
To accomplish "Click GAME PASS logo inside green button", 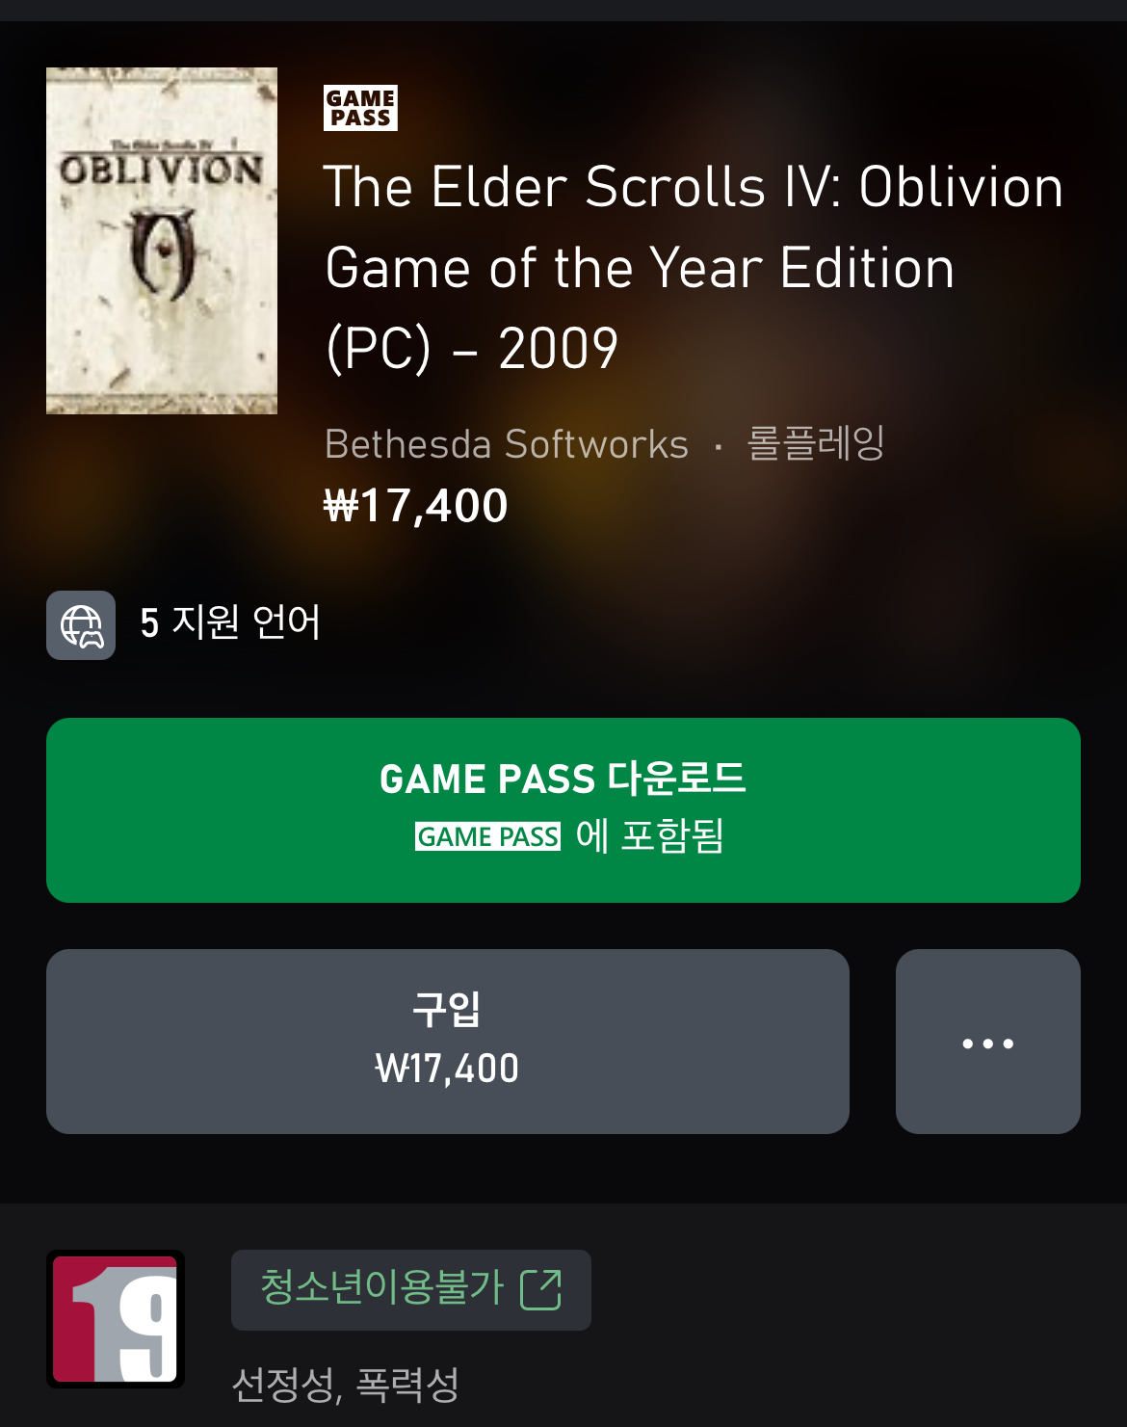I will point(487,836).
